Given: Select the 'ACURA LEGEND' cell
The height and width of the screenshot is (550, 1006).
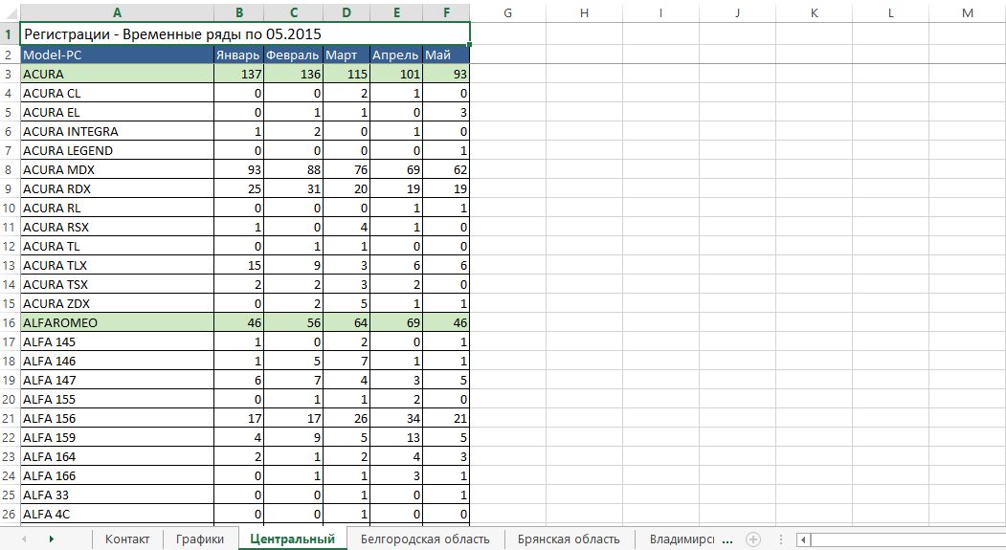Looking at the screenshot, I should pyautogui.click(x=117, y=150).
